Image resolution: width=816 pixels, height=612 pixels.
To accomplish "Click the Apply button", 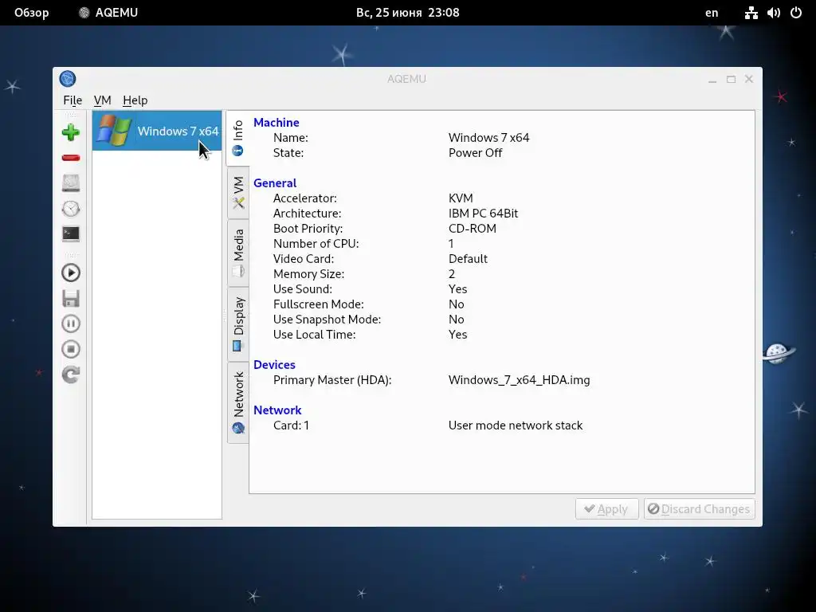I will [x=606, y=509].
